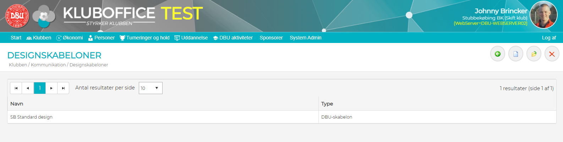Open the Turneringer og hold menu
The image size is (563, 142).
[x=144, y=38]
